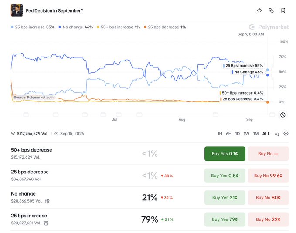
Task: Buy No 80¢ for No change
Action: [x=268, y=198]
